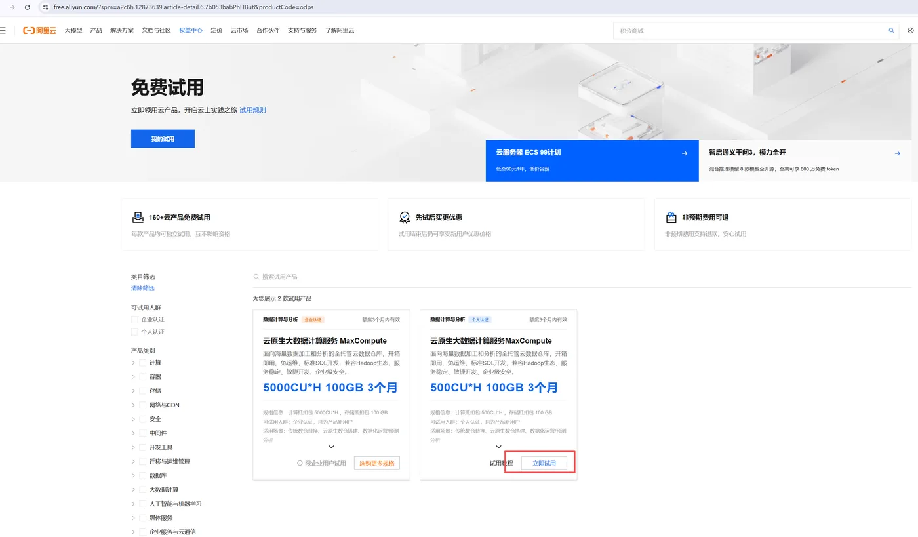Viewport: 918px width, 537px height.
Task: Focus the 搜索试用产品 search field
Action: click(x=582, y=277)
